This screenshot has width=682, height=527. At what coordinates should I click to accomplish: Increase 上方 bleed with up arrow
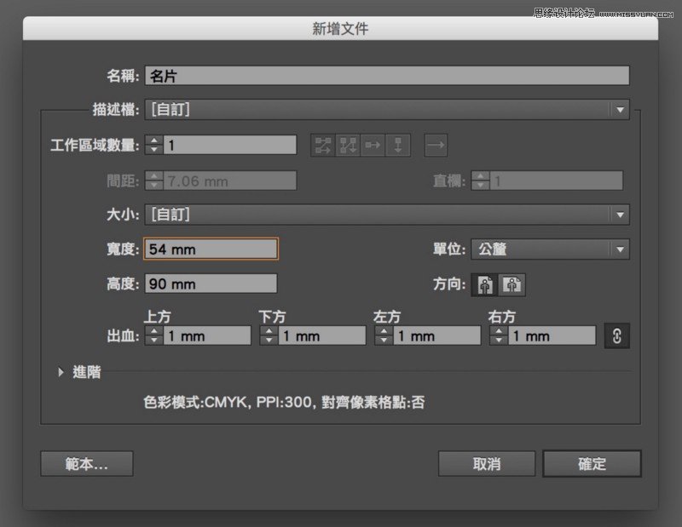pos(154,331)
